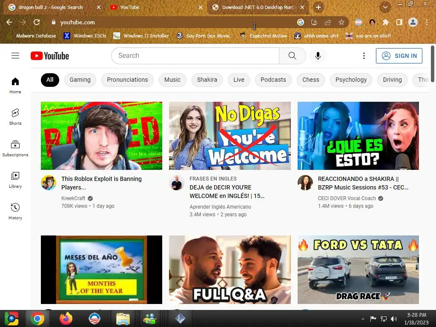
Task: Open the KreekCraft channel link
Action: pos(73,198)
